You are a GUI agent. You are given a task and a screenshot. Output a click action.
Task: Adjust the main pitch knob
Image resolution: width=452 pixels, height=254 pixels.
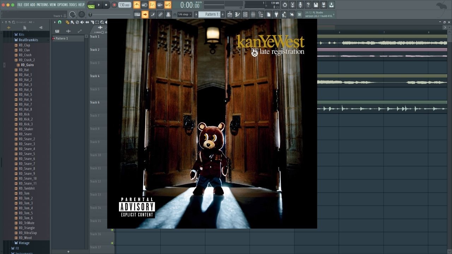[x=82, y=14]
